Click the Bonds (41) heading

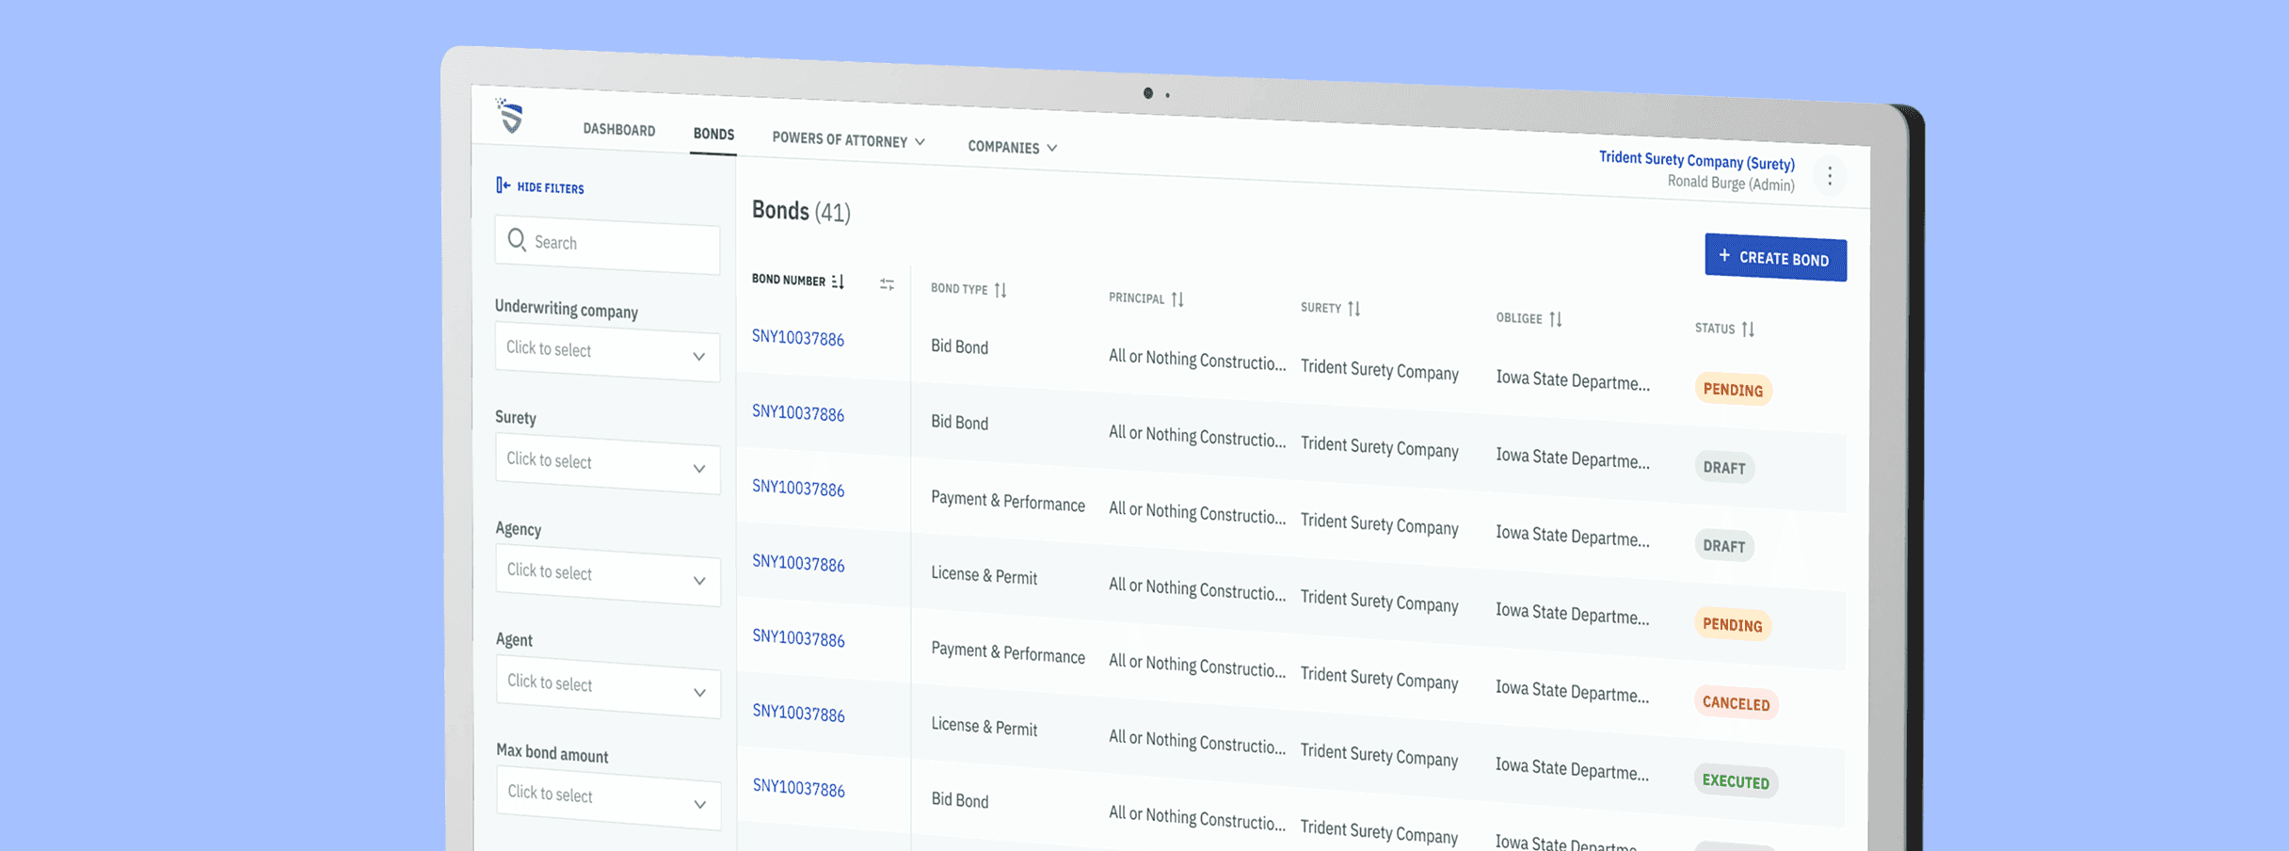(801, 211)
